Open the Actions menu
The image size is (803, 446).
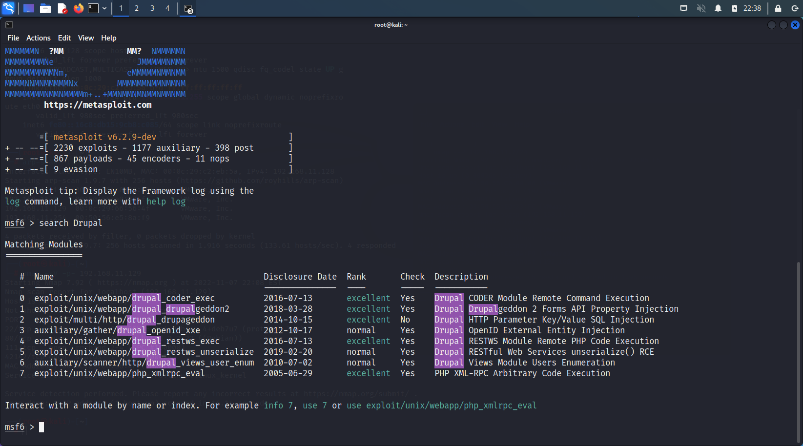point(38,38)
